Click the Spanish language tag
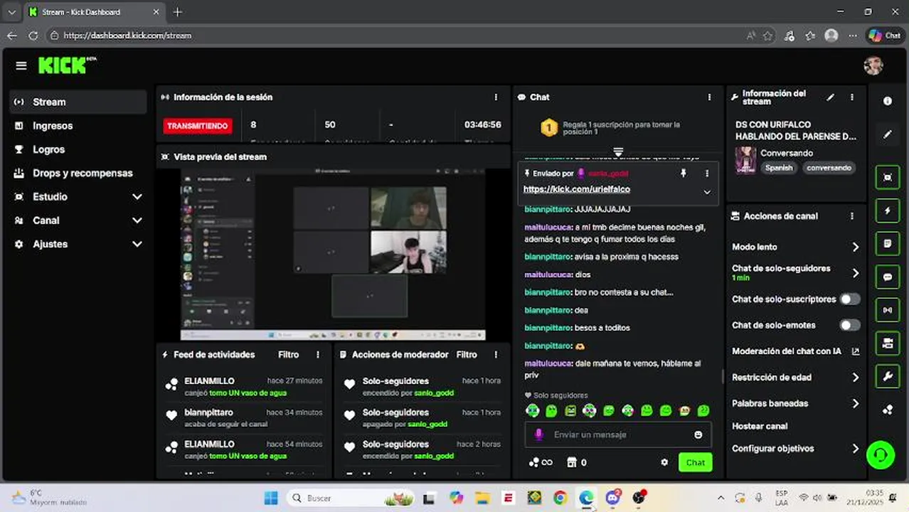Image resolution: width=909 pixels, height=512 pixels. point(779,168)
